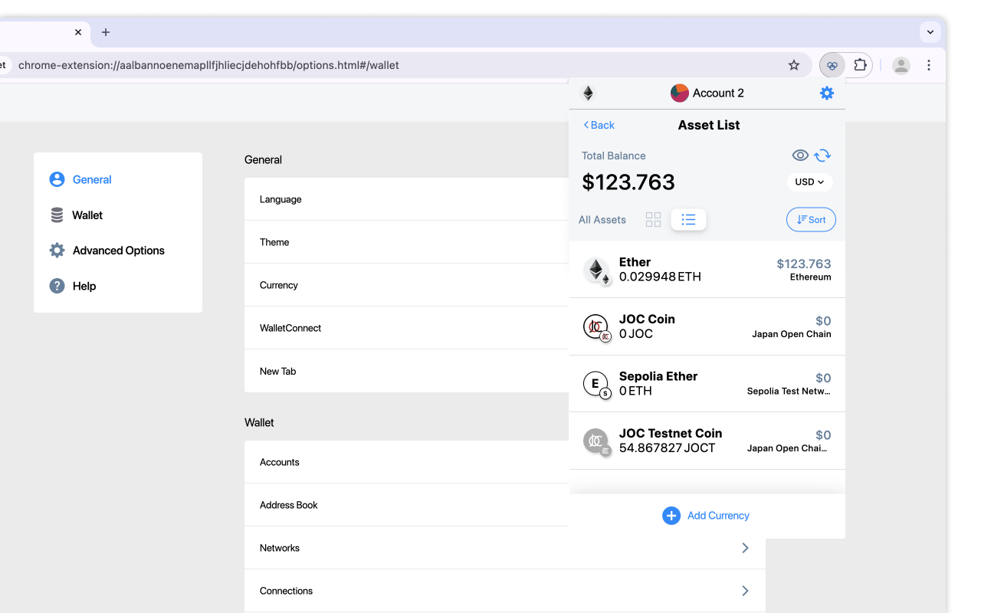Toggle Advanced Options gear in sidebar
The width and height of the screenshot is (981, 613).
coord(57,250)
